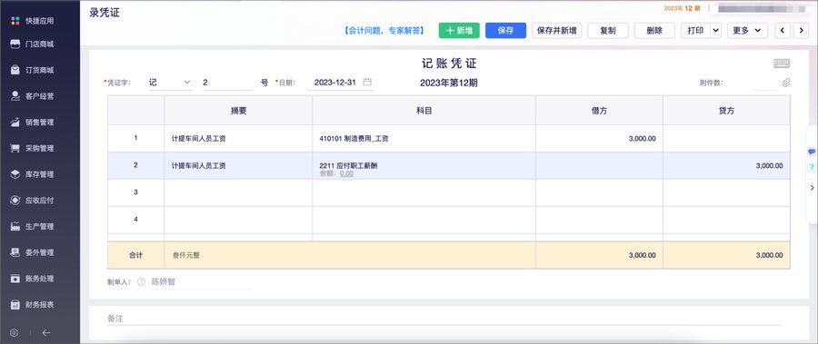
Task: Open 委外管理 sidebar icon
Action: [x=15, y=252]
